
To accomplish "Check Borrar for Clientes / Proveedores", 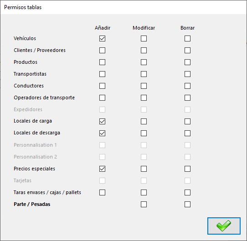I will click(187, 51).
